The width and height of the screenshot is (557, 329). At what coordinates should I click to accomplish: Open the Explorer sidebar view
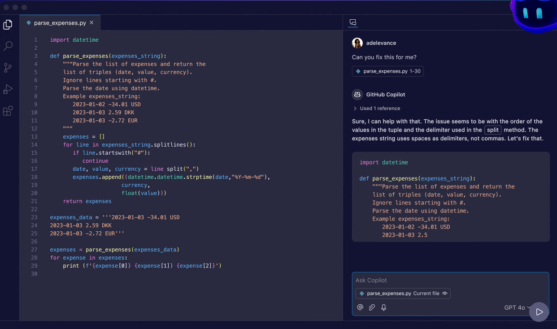pyautogui.click(x=8, y=25)
